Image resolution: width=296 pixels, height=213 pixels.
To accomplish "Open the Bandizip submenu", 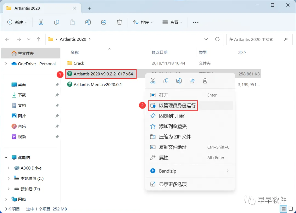I will coord(190,171).
